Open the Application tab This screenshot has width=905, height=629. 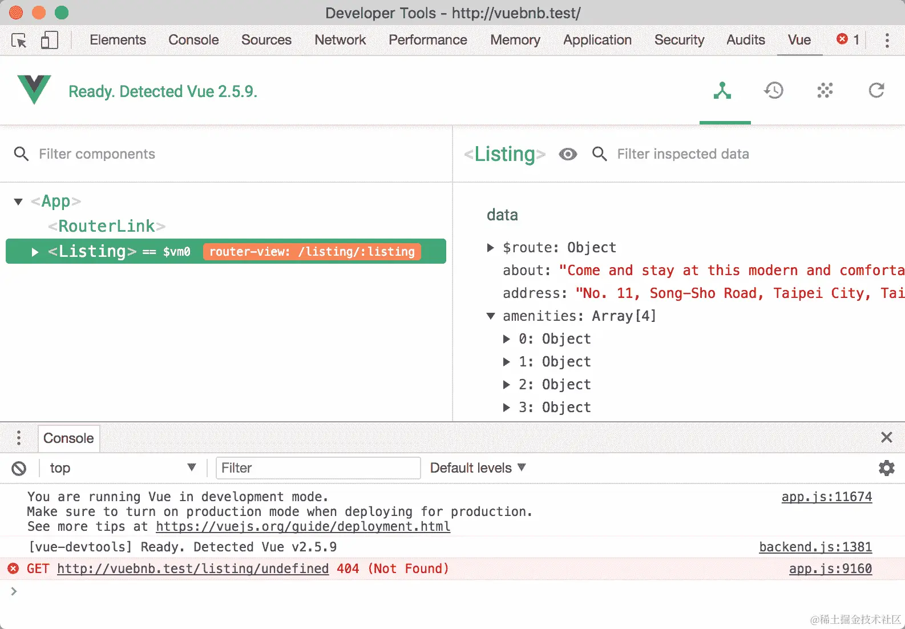coord(597,40)
